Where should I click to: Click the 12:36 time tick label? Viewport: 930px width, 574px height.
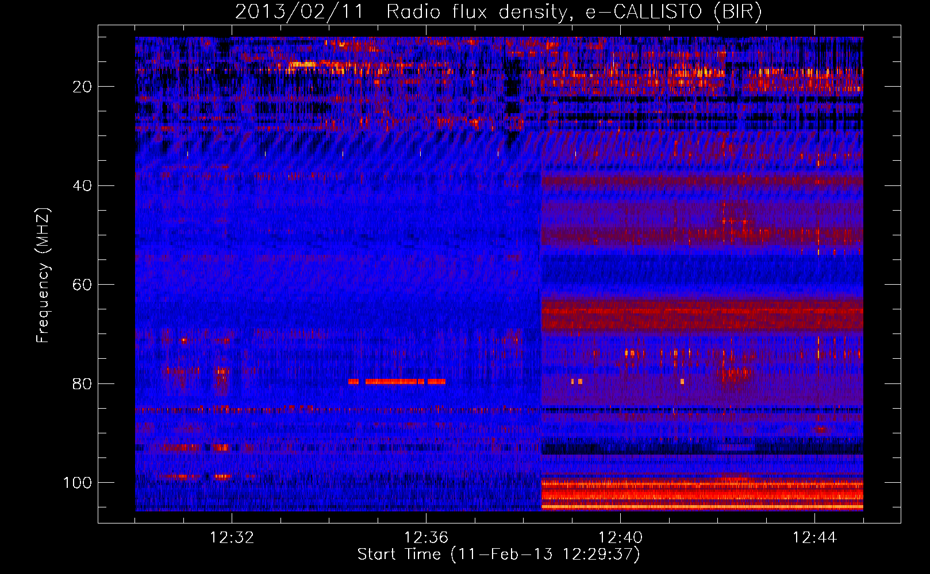point(426,538)
